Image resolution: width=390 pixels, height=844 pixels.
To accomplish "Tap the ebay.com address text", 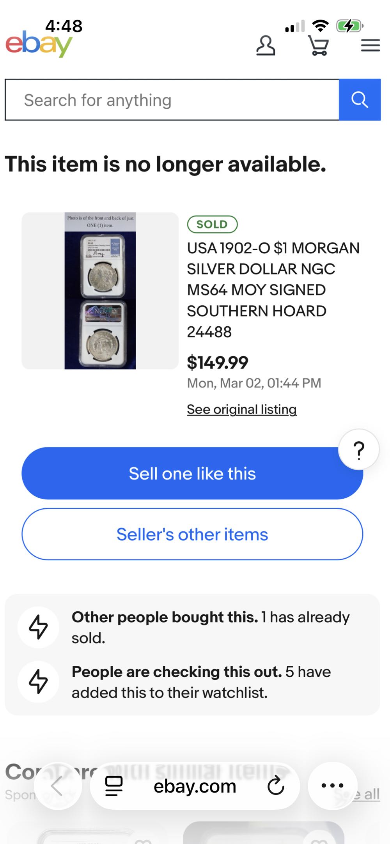I will click(195, 786).
